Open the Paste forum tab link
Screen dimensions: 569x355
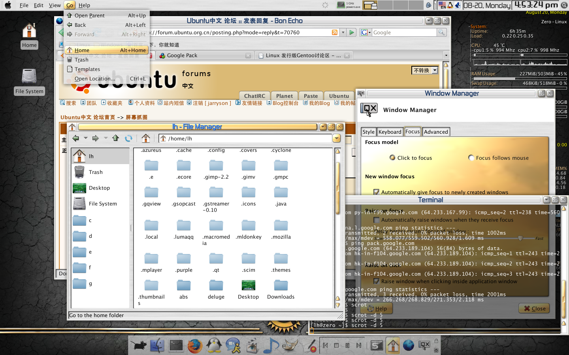(311, 96)
